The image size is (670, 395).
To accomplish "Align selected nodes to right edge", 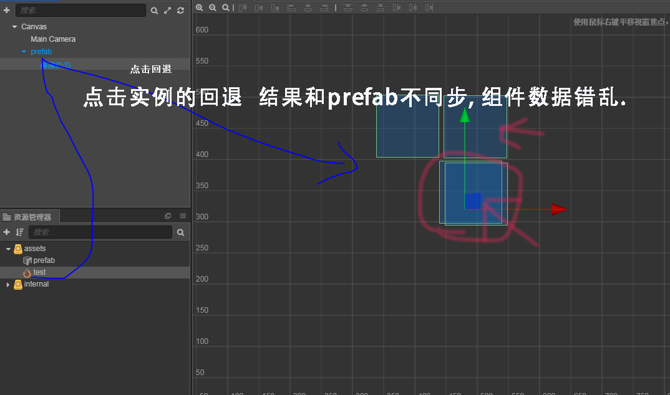I will [324, 7].
